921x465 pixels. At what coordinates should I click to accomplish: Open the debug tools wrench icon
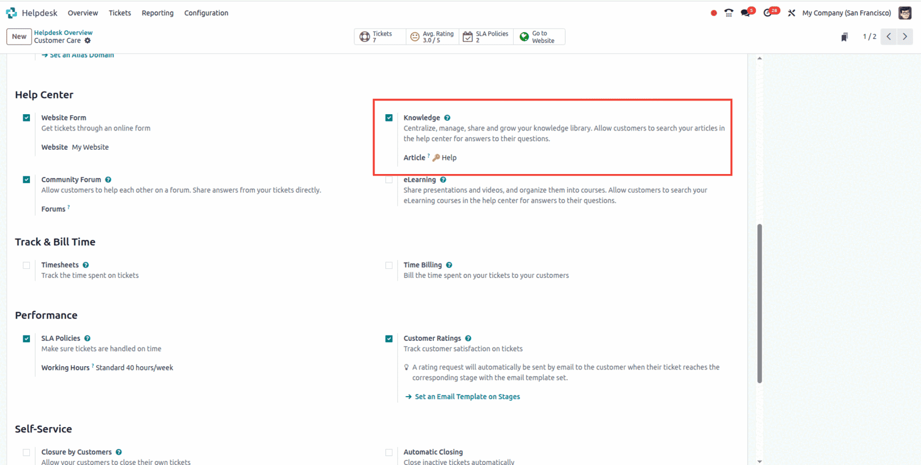[x=792, y=13]
